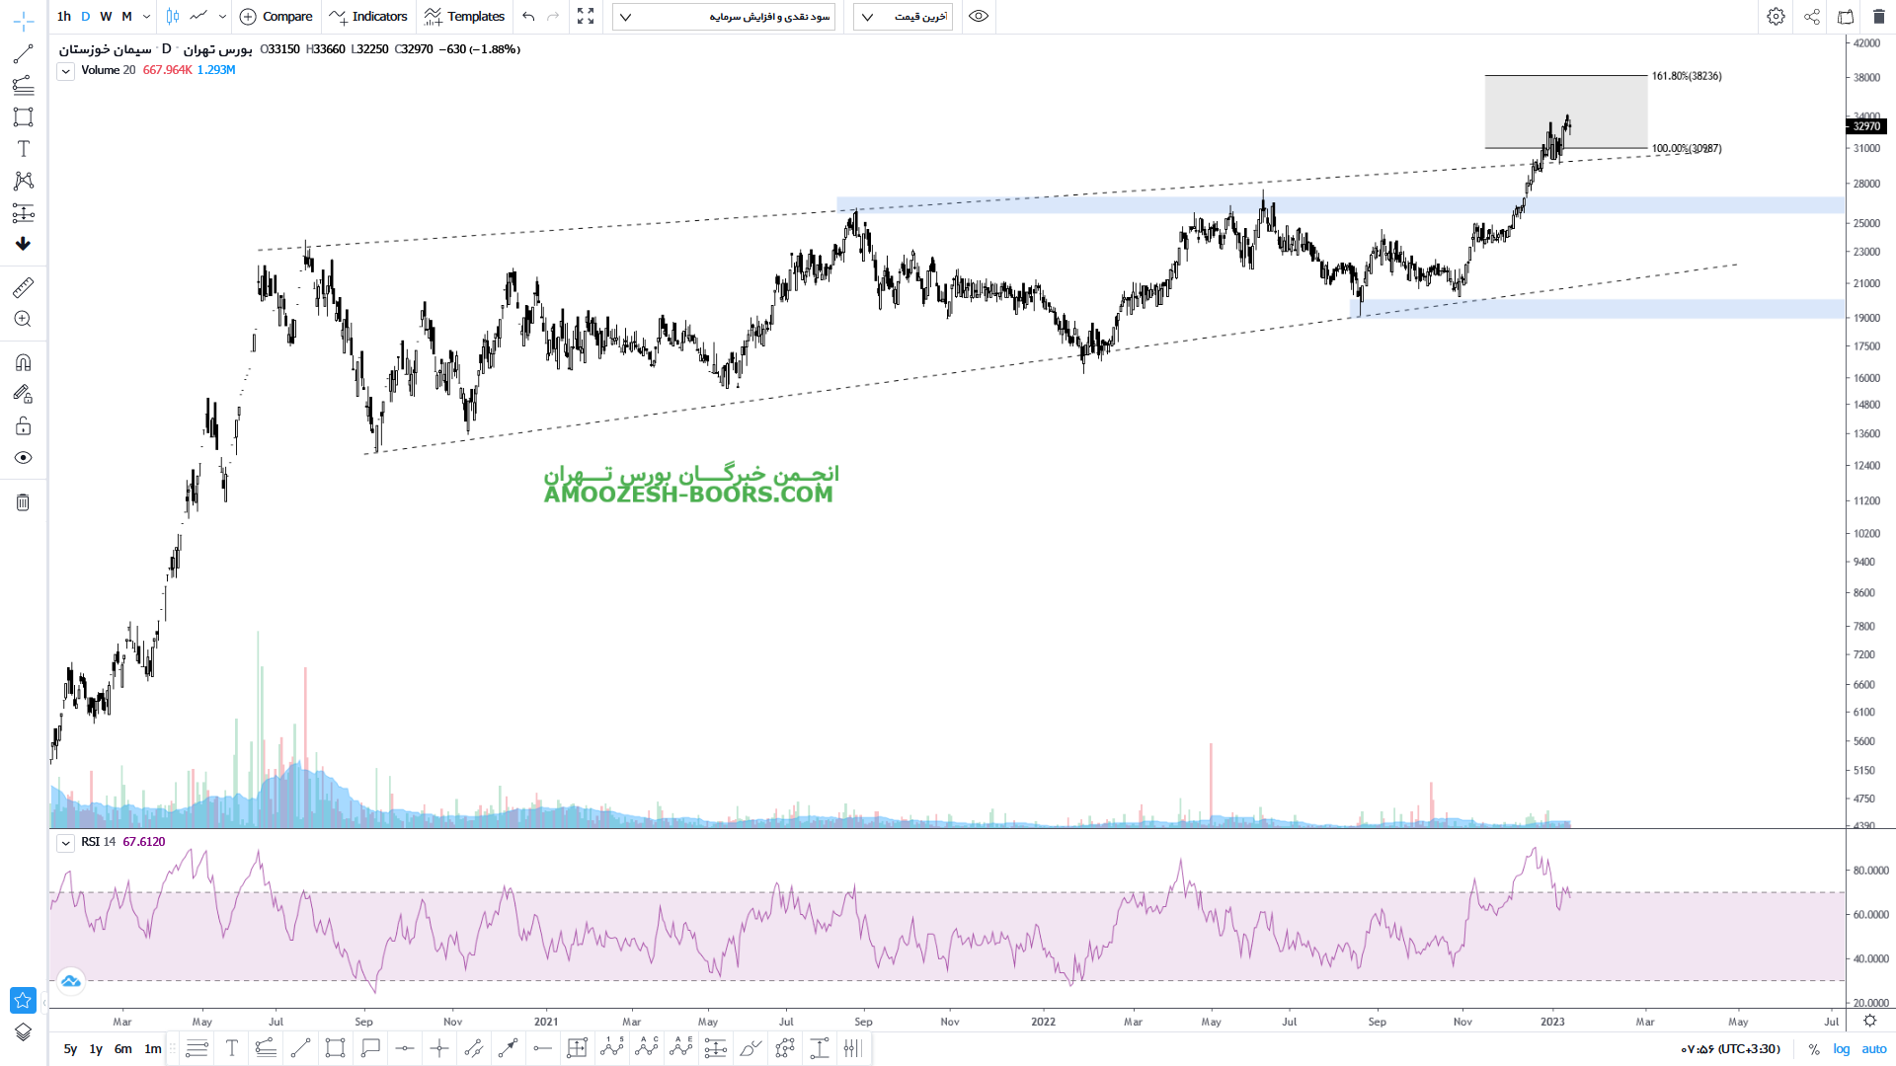Click the current price label 32970
The width and height of the screenshot is (1896, 1066).
click(1865, 126)
